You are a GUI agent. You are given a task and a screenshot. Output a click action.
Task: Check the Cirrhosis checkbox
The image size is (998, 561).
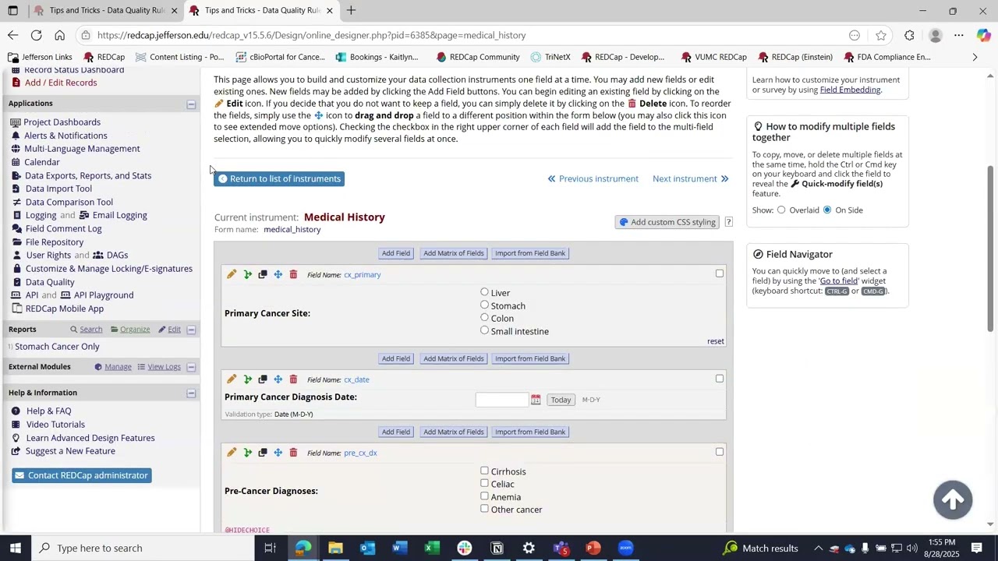484,471
